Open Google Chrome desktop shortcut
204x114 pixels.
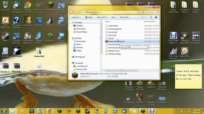point(28,7)
